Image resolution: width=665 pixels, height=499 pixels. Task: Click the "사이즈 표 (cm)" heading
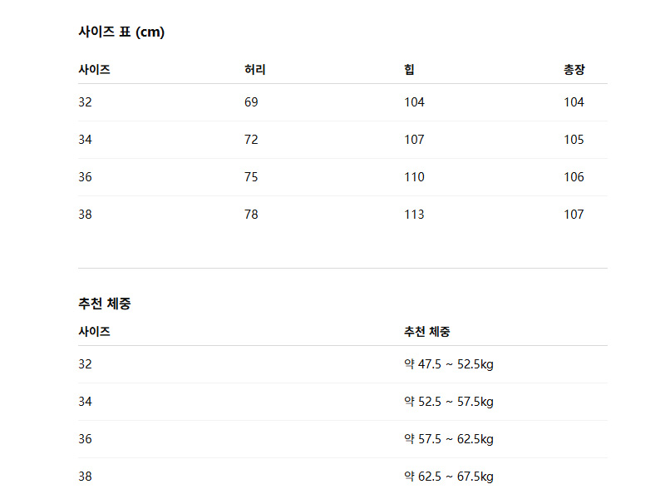[x=121, y=32]
